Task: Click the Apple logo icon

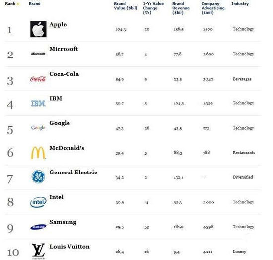Action: pyautogui.click(x=38, y=29)
